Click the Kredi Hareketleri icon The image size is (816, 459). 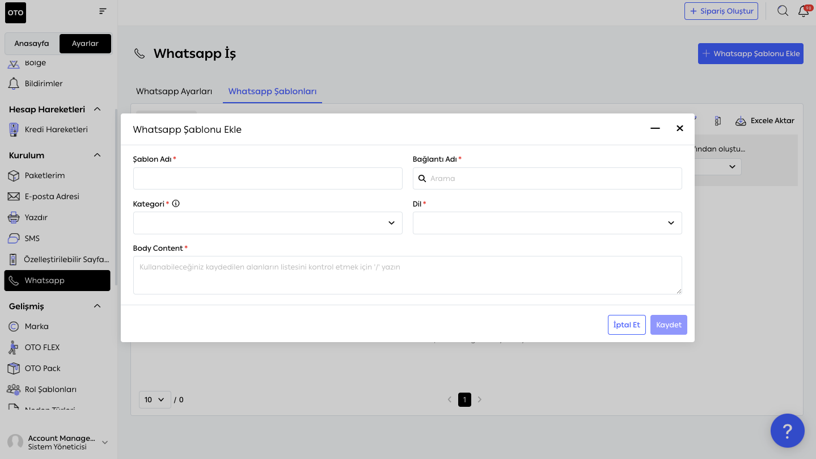(x=14, y=129)
